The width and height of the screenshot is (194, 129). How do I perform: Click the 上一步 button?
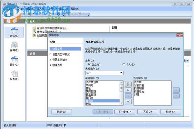[103, 112]
